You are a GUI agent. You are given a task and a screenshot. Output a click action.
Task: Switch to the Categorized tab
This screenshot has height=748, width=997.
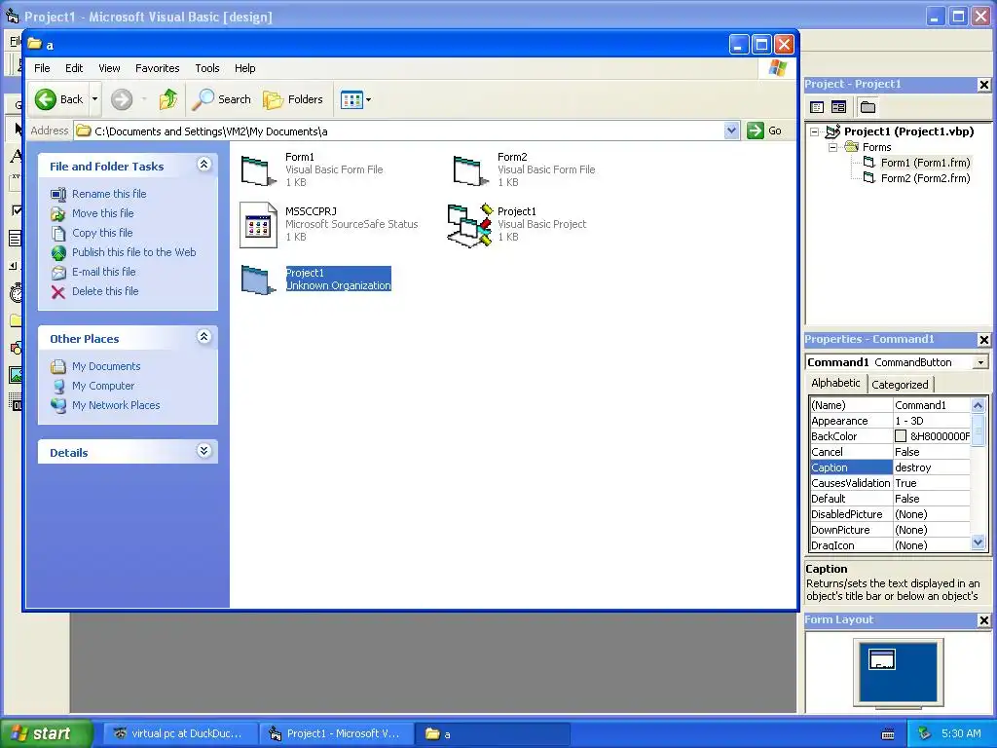(899, 385)
